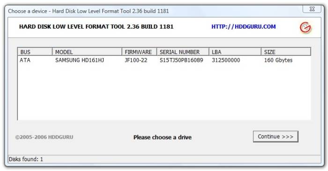Click the window title bar text
Screen dimensions: 328x171
tap(89, 11)
